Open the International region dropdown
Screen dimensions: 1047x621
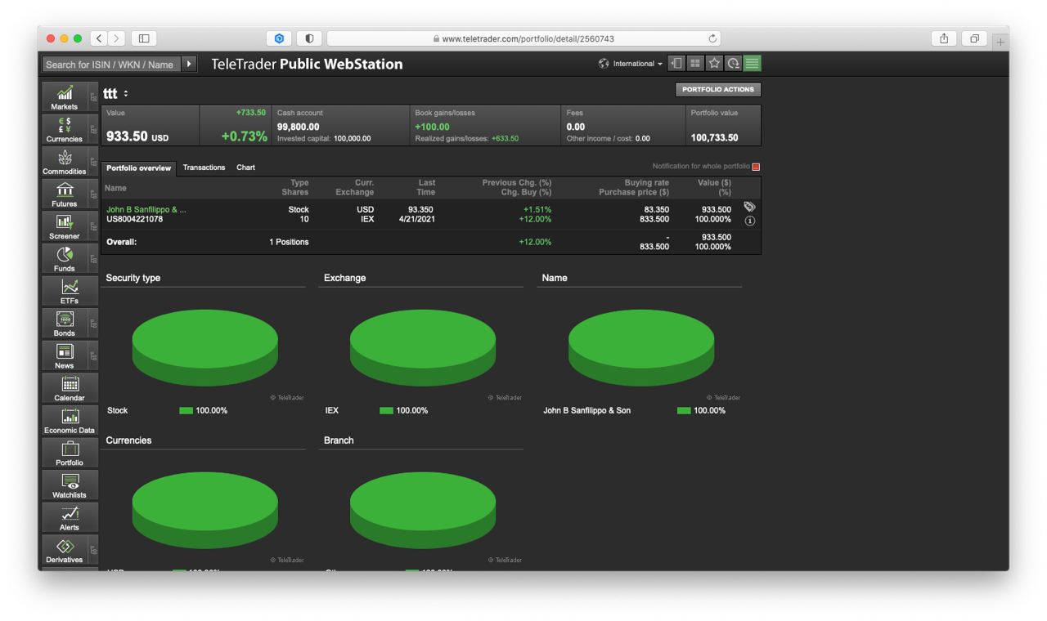pyautogui.click(x=631, y=64)
